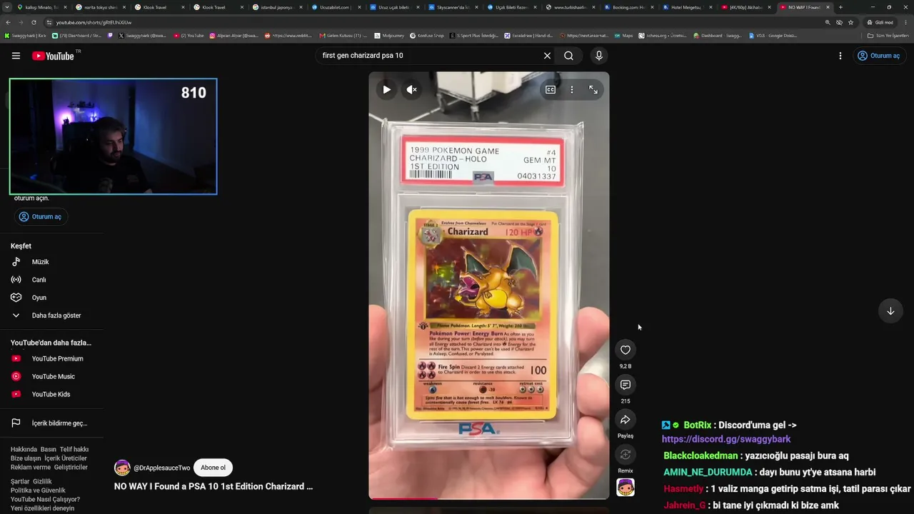Open the Midjourney bookmark
914x514 pixels.
click(389, 35)
